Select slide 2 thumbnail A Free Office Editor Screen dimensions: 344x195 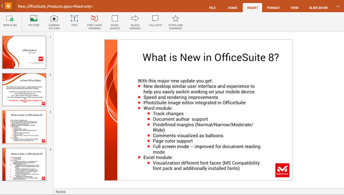click(24, 90)
